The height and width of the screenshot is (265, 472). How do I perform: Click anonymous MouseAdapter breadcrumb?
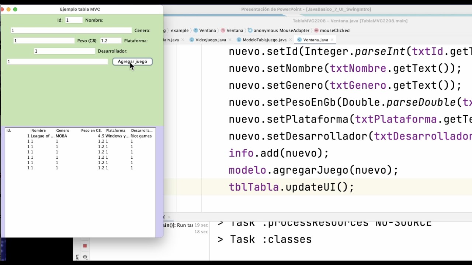point(279,31)
